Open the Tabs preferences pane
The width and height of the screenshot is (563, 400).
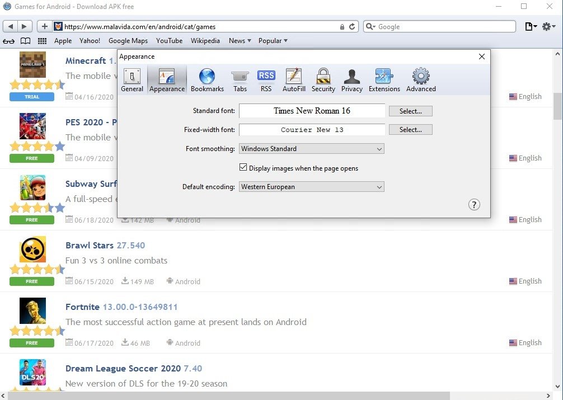(x=240, y=80)
